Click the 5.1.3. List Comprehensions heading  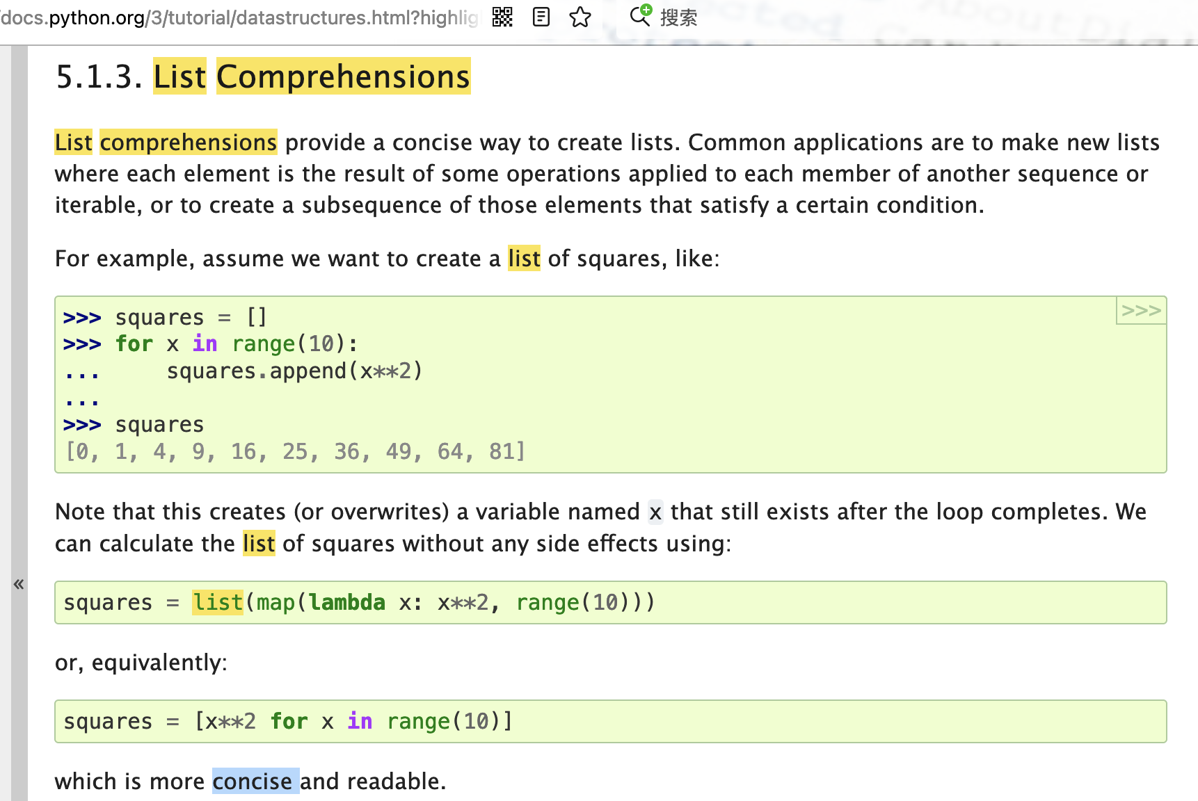point(263,76)
